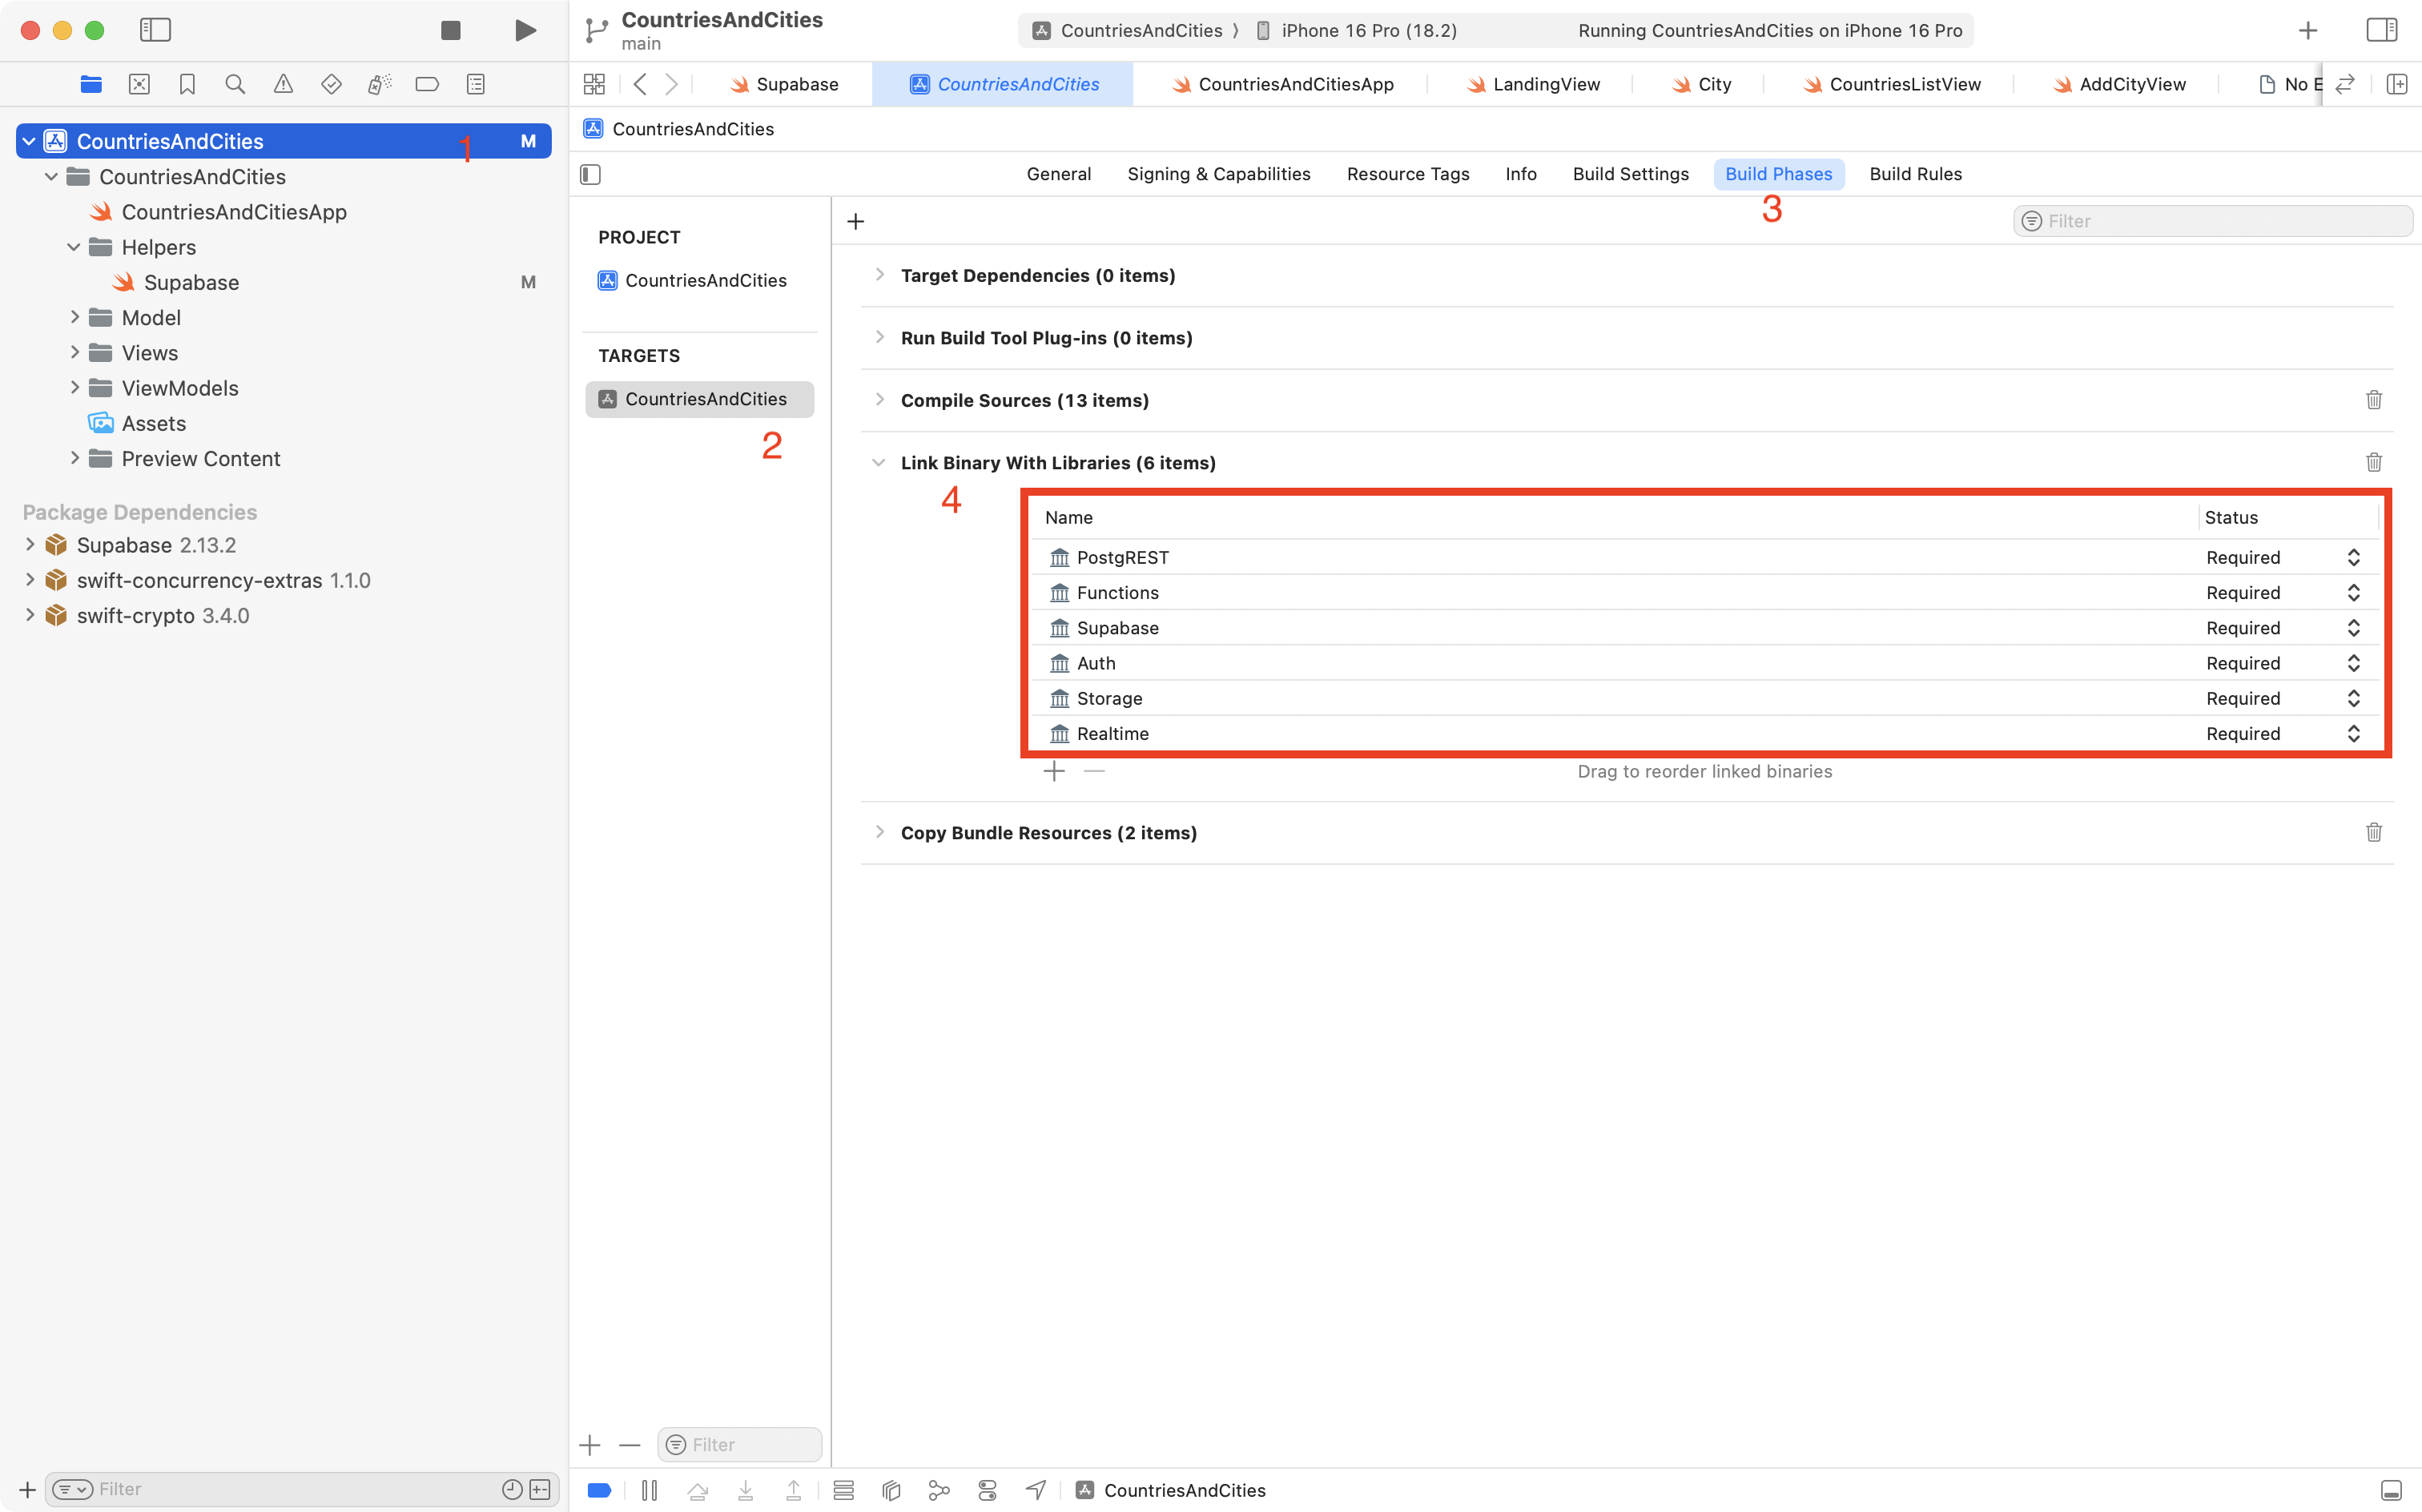Click the simulate location arrow icon
Viewport: 2422px width, 1512px height.
tap(1036, 1490)
